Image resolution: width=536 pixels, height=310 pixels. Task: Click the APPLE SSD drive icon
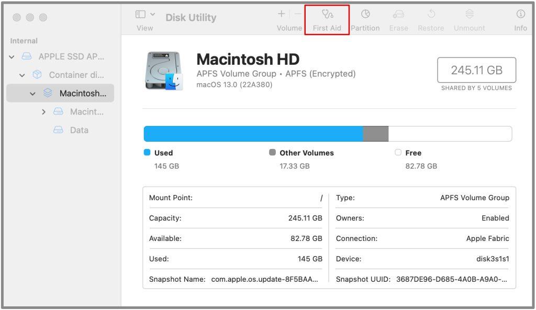[27, 56]
